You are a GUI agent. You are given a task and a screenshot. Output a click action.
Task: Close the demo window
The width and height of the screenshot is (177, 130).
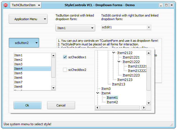coord(172,5)
